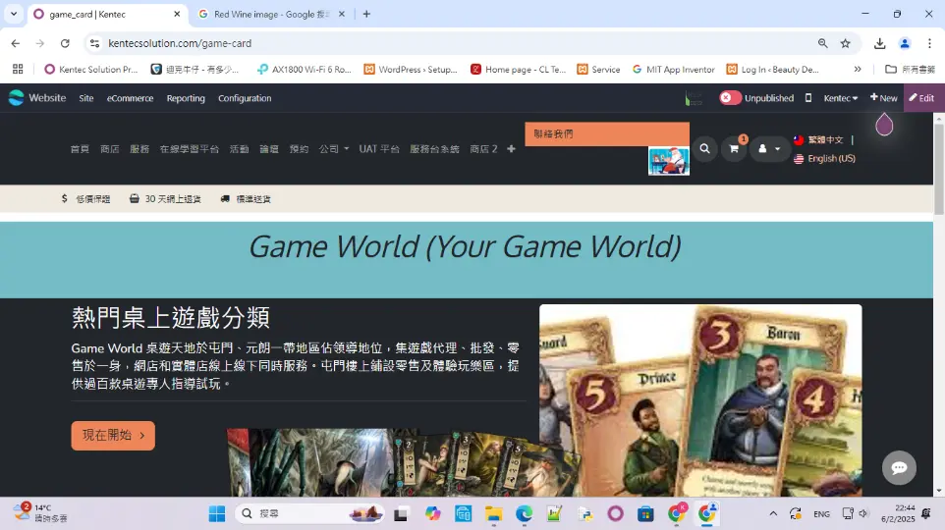View site information icon in address bar
Image resolution: width=945 pixels, height=530 pixels.
(94, 43)
